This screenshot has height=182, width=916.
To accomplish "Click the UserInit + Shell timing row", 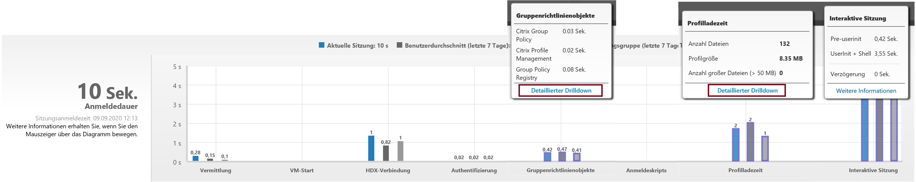I will tap(864, 54).
